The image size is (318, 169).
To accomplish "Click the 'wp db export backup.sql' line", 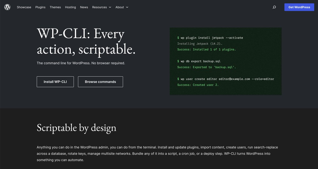I will 199,61.
